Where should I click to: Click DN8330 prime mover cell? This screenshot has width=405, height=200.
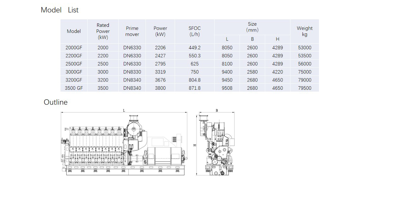pos(132,72)
